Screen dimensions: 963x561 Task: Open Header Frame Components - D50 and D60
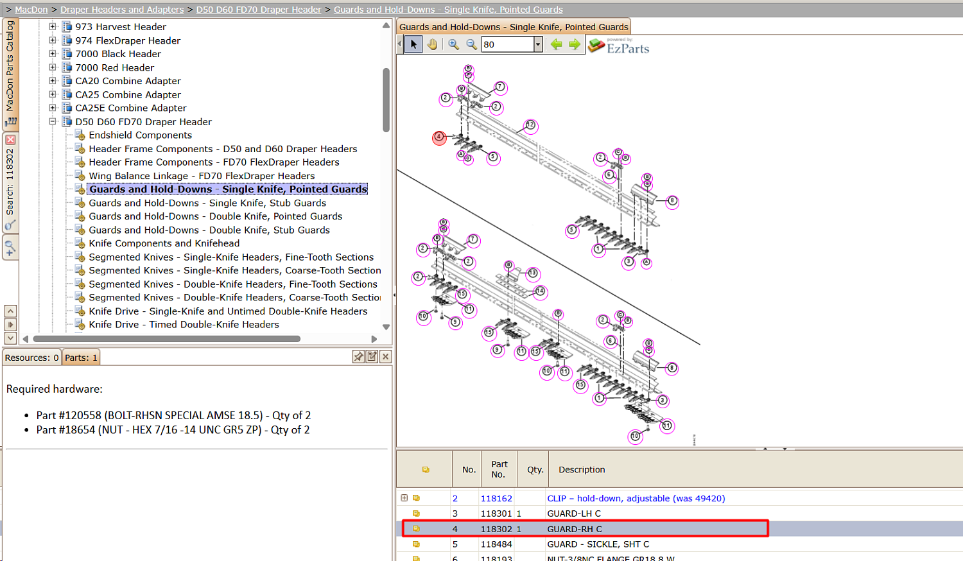[x=223, y=149]
